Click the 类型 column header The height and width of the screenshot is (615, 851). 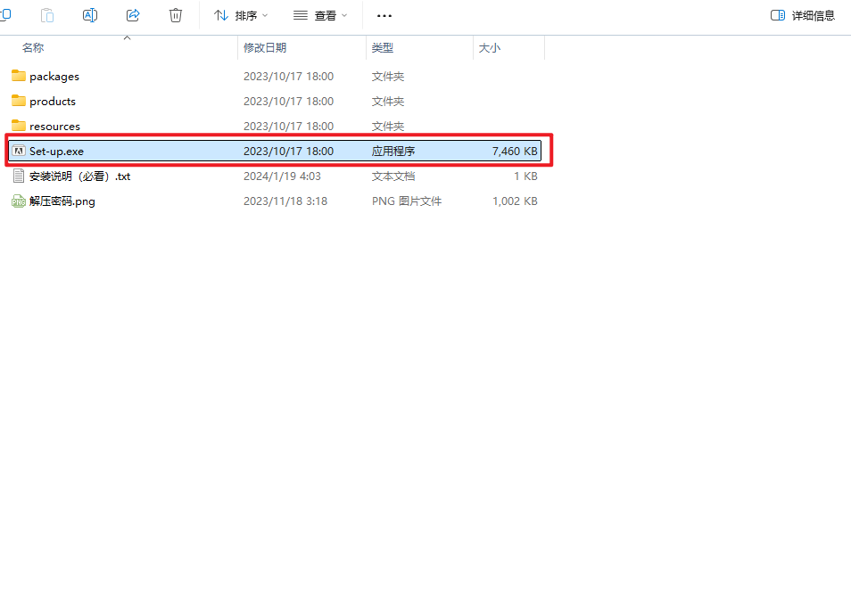383,48
